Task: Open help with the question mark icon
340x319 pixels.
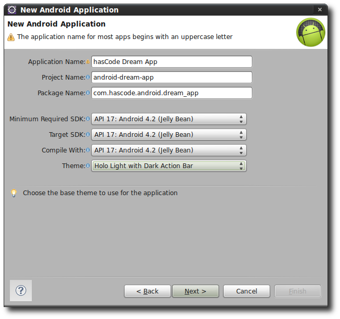Action: (21, 290)
